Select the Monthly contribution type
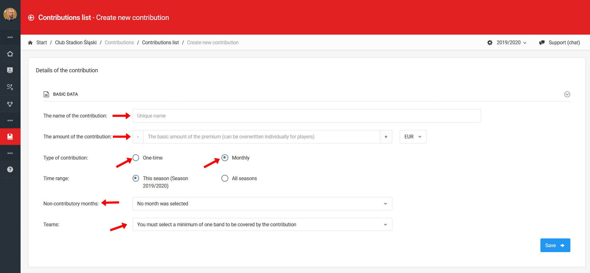 pyautogui.click(x=225, y=158)
